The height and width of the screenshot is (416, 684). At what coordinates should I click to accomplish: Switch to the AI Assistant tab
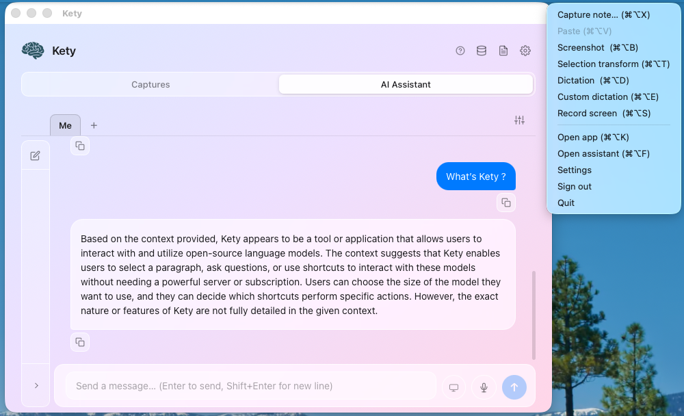point(406,84)
